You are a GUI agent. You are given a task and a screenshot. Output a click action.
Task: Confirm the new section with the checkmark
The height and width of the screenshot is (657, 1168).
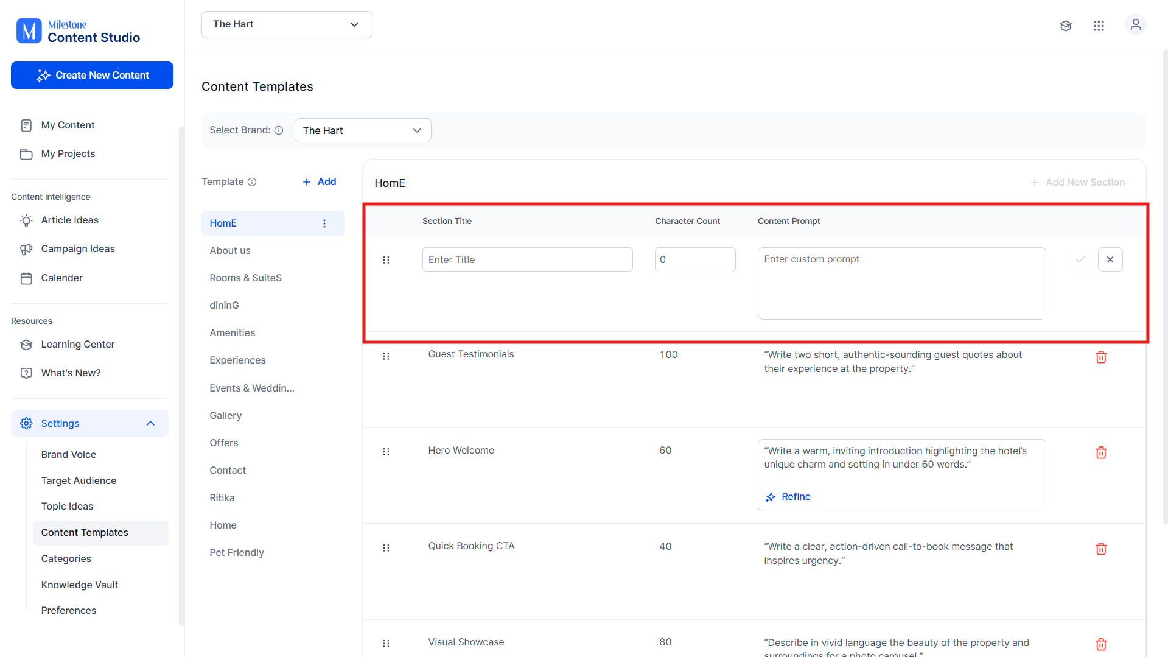click(x=1080, y=259)
